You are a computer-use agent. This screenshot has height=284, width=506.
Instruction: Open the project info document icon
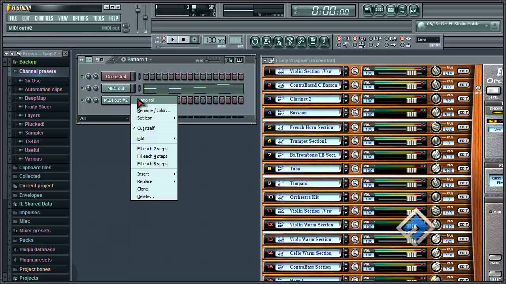[x=313, y=41]
